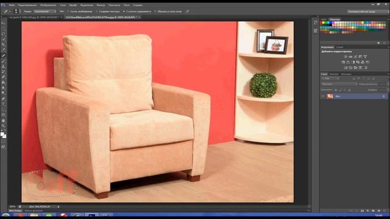Enable 'Образец со всех слоев' checkbox
This screenshot has width=390, height=219.
click(155, 12)
